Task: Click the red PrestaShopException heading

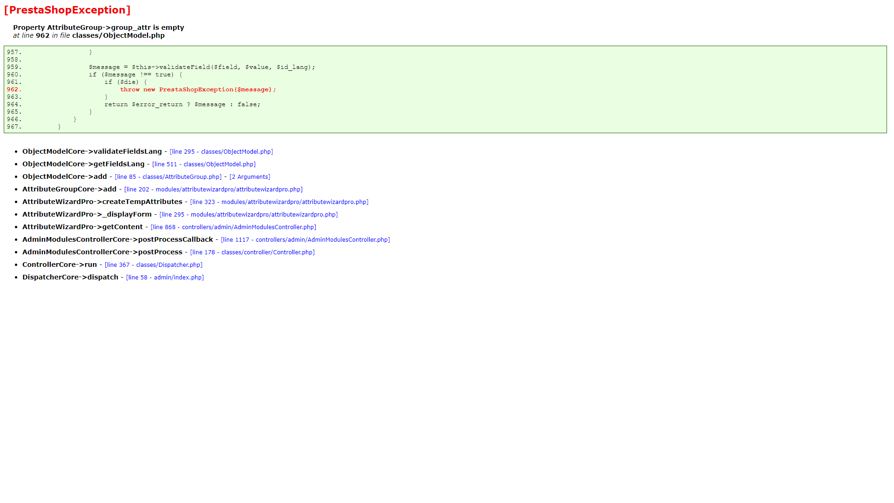Action: pyautogui.click(x=67, y=10)
